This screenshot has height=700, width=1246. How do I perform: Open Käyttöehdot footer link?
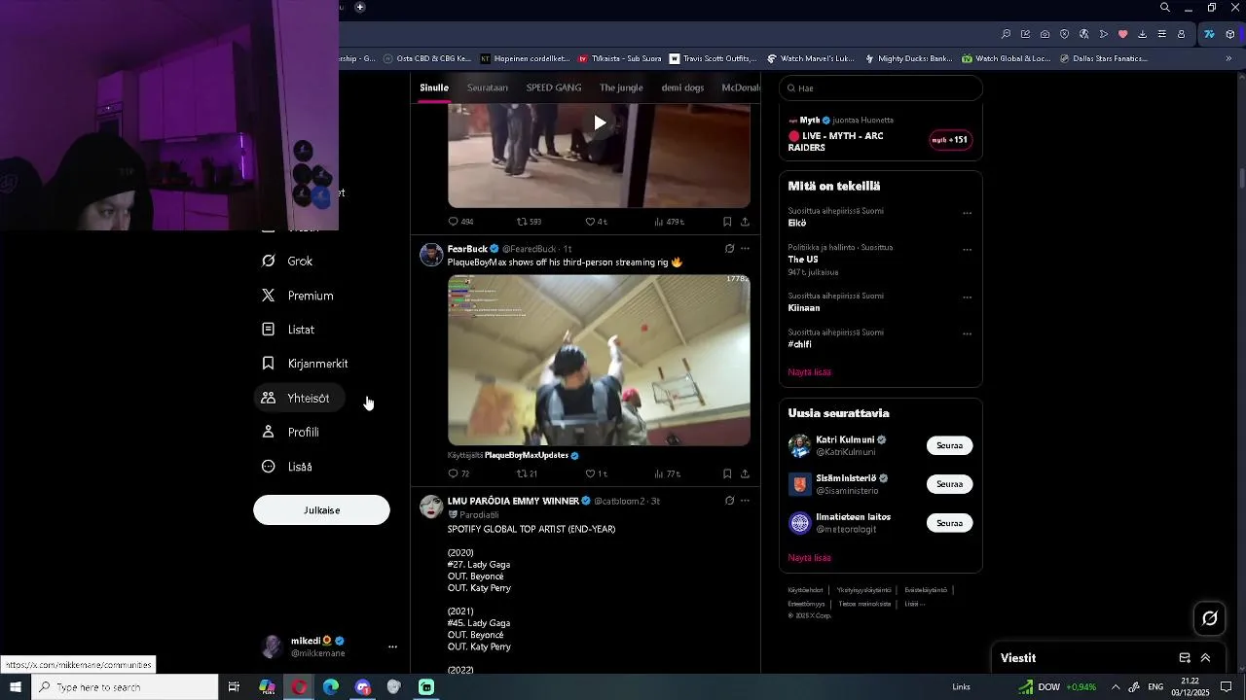click(805, 590)
